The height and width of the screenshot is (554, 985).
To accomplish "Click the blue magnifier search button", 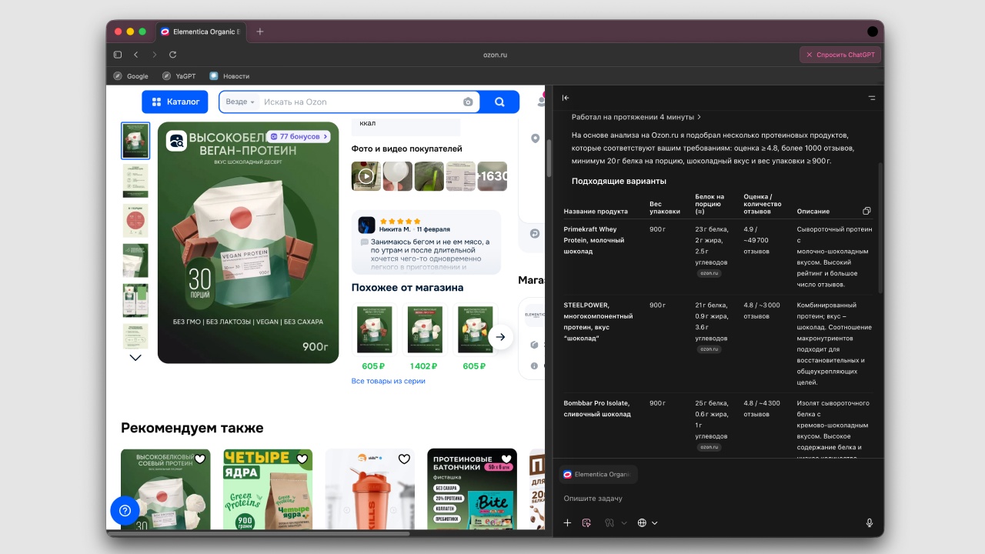I will point(499,102).
